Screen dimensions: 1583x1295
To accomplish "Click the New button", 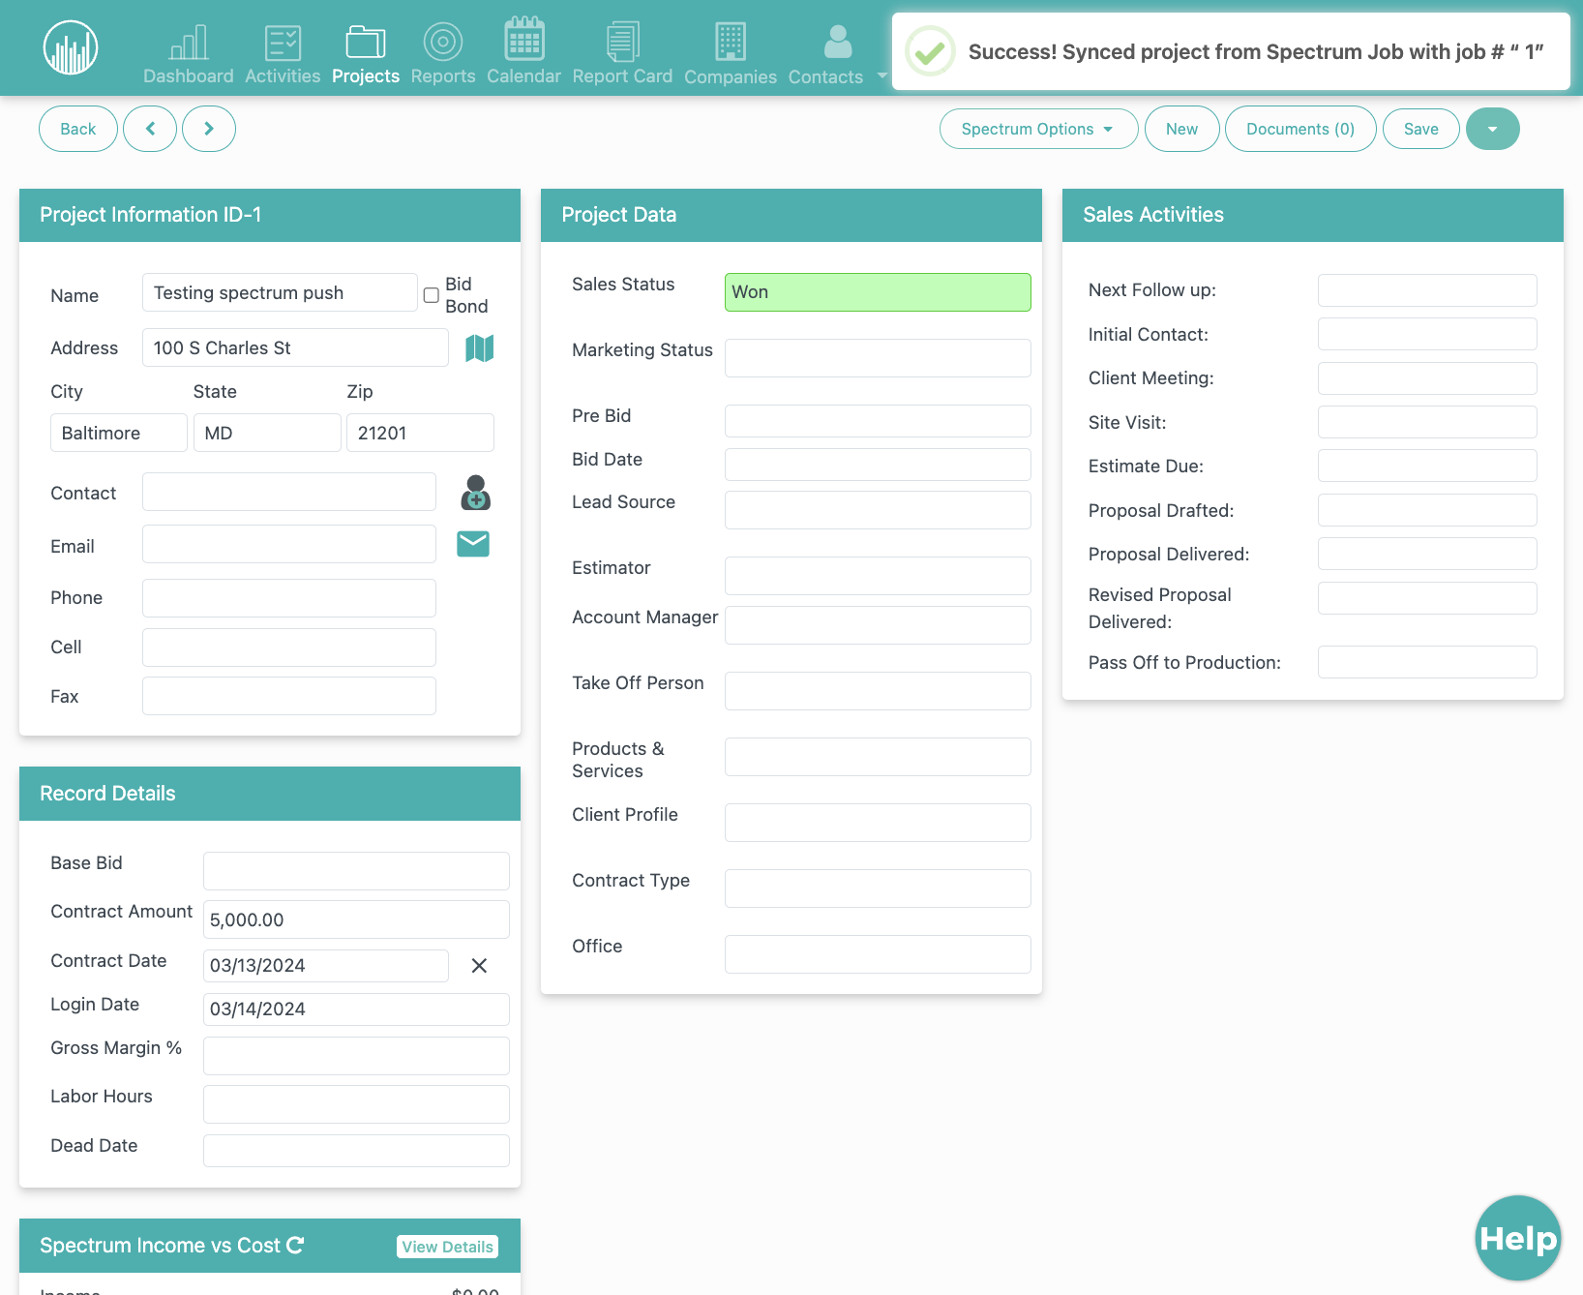I will click(x=1181, y=129).
